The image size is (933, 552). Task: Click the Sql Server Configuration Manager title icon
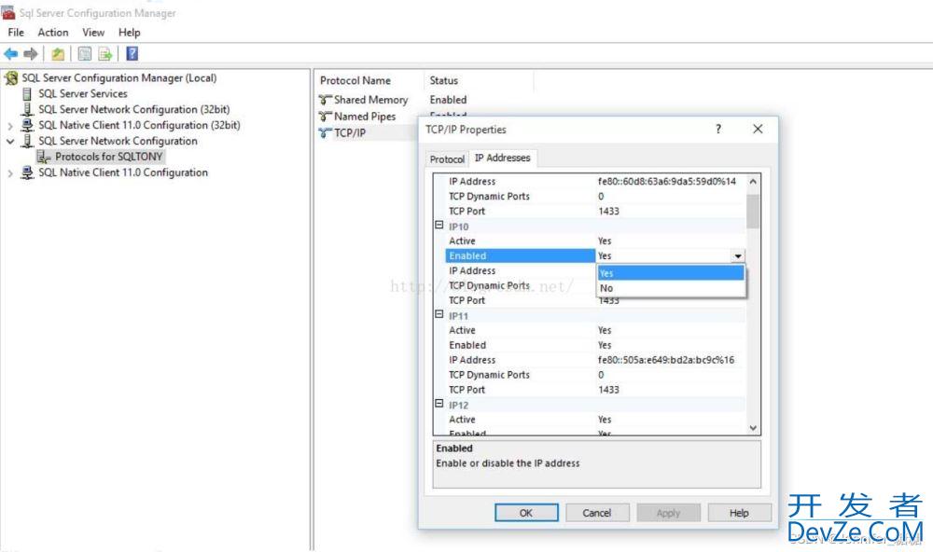tap(8, 12)
